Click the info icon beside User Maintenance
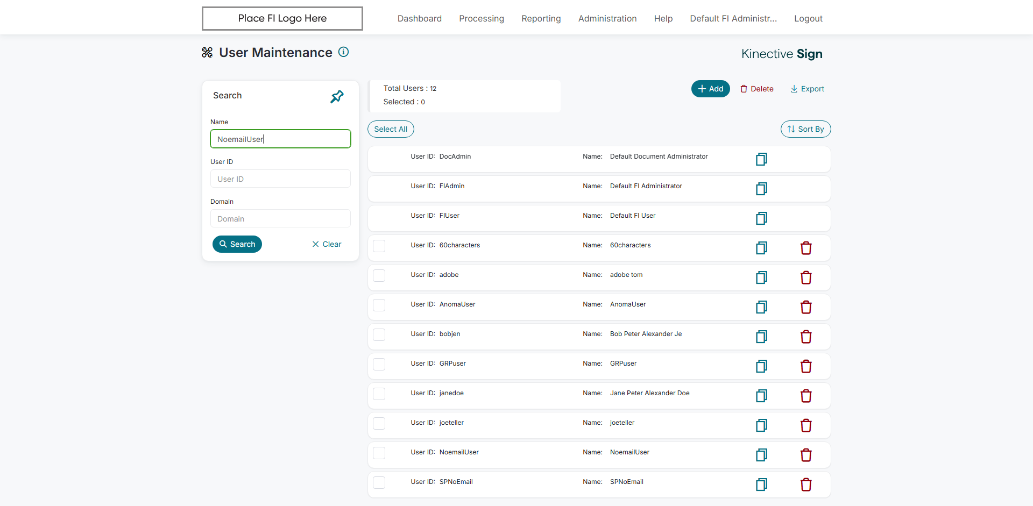Image resolution: width=1033 pixels, height=506 pixels. pos(343,52)
